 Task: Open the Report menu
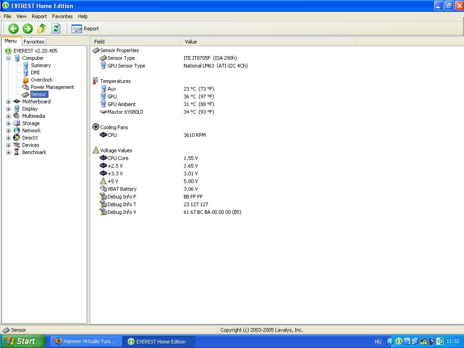click(39, 16)
